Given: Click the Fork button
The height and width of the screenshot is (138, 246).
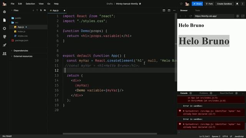Looking at the screenshot, I should point(209,4).
